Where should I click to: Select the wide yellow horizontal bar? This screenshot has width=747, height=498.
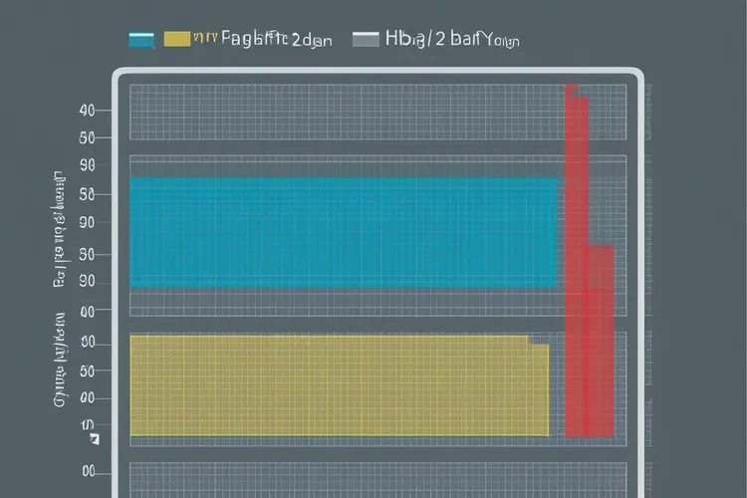coord(339,385)
